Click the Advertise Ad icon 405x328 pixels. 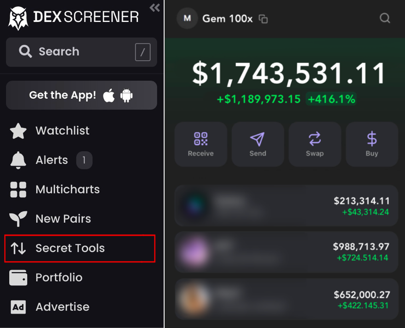(x=18, y=307)
